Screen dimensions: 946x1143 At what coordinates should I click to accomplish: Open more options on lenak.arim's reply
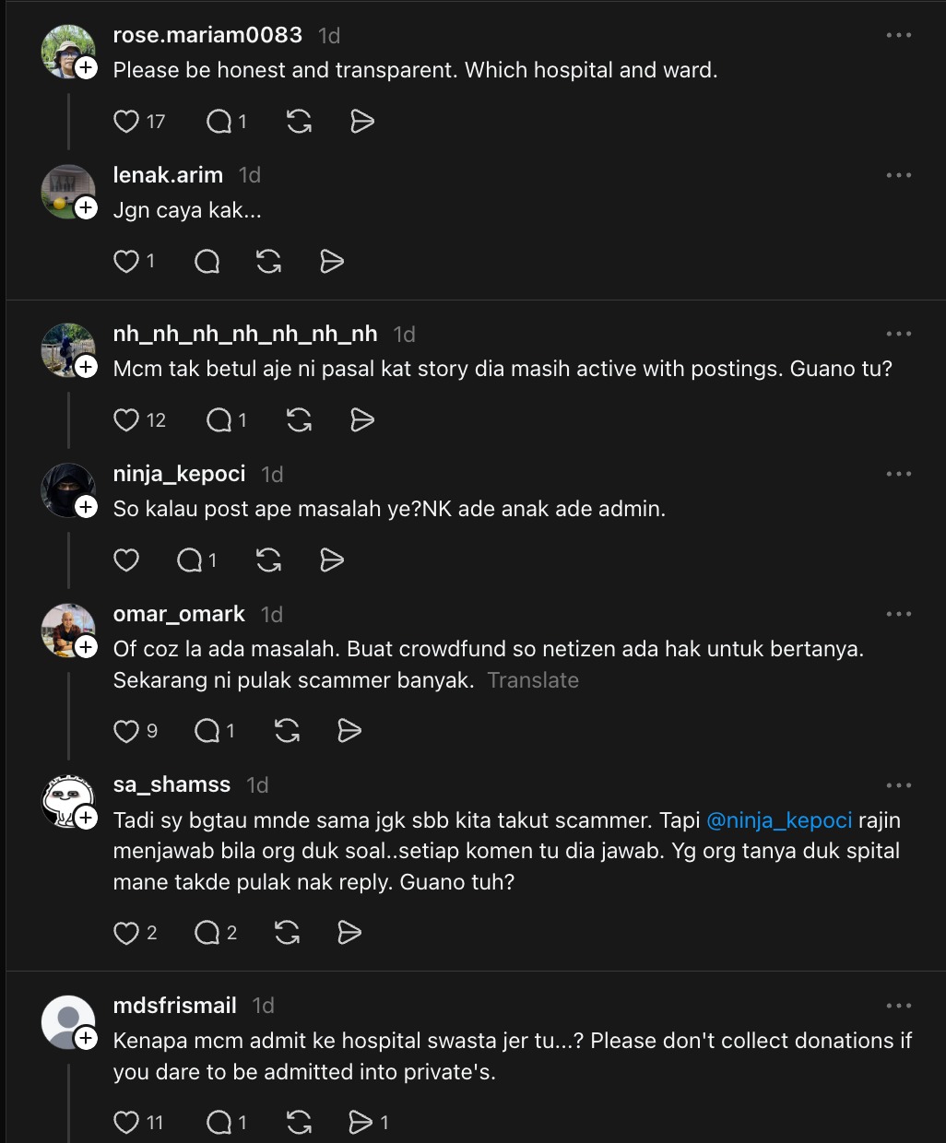point(898,175)
